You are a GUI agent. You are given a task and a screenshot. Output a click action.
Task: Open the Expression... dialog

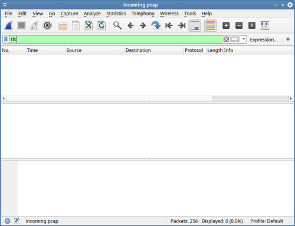pyautogui.click(x=264, y=40)
